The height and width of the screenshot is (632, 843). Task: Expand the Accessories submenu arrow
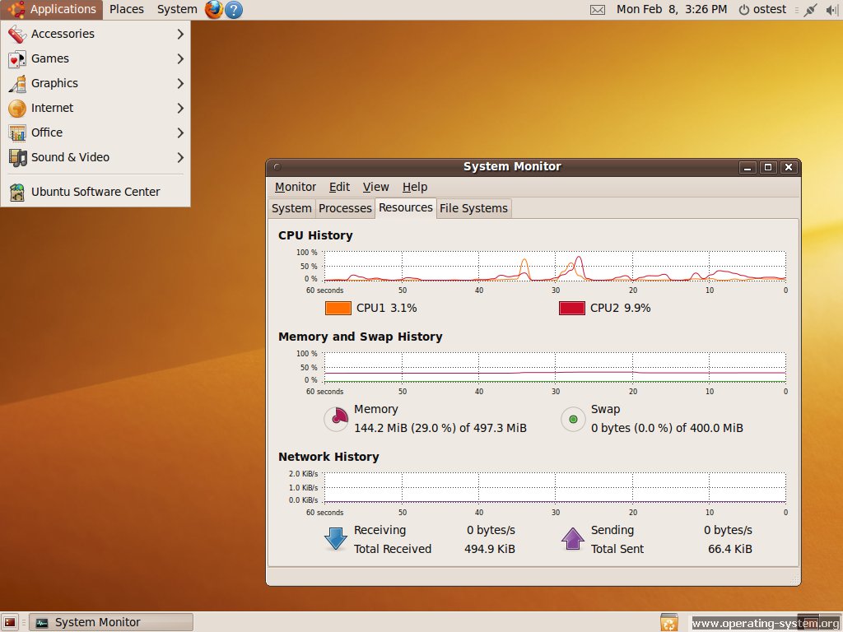click(x=180, y=34)
